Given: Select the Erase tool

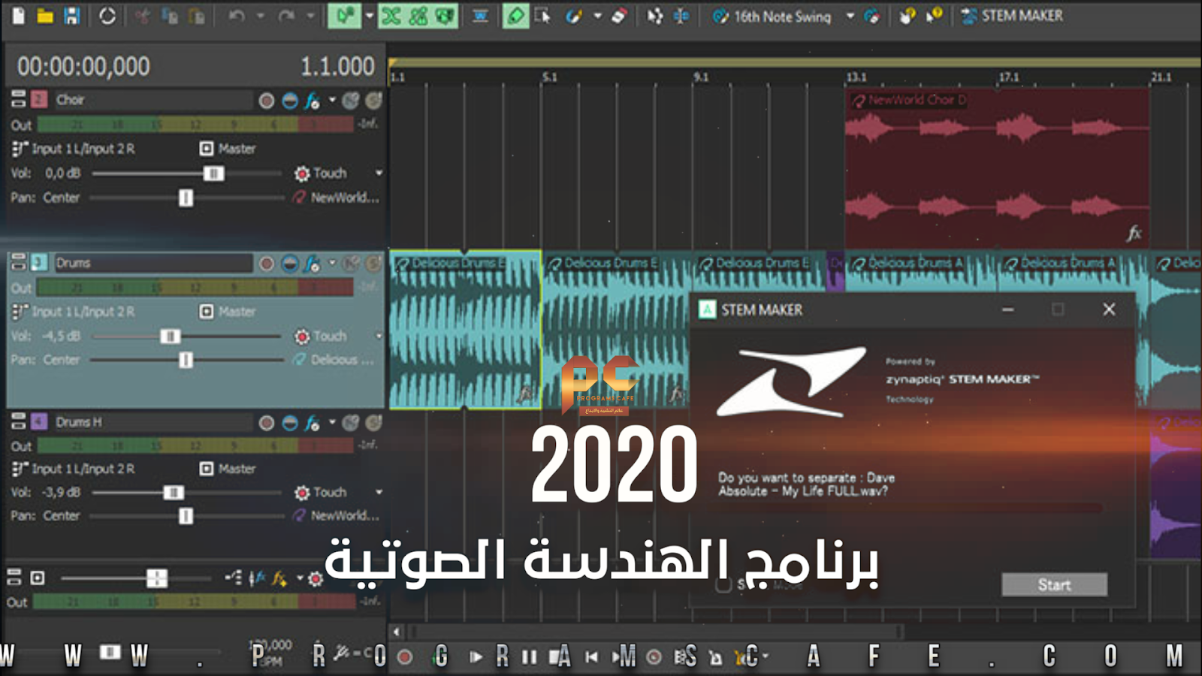Looking at the screenshot, I should tap(619, 16).
